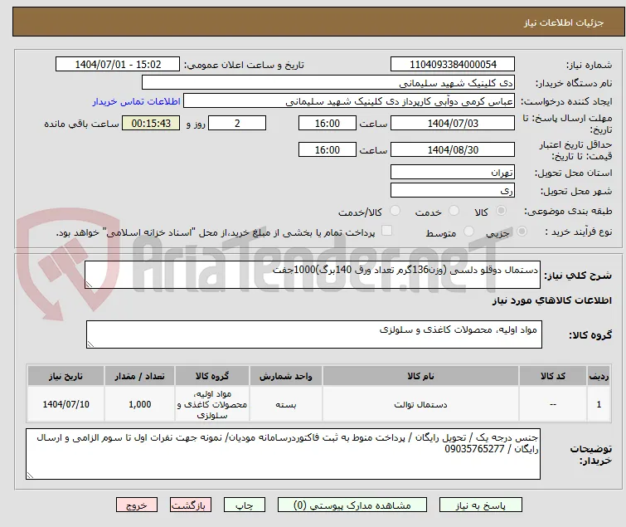Click the delivery province field تهران
This screenshot has height=527, width=626.
[x=453, y=172]
